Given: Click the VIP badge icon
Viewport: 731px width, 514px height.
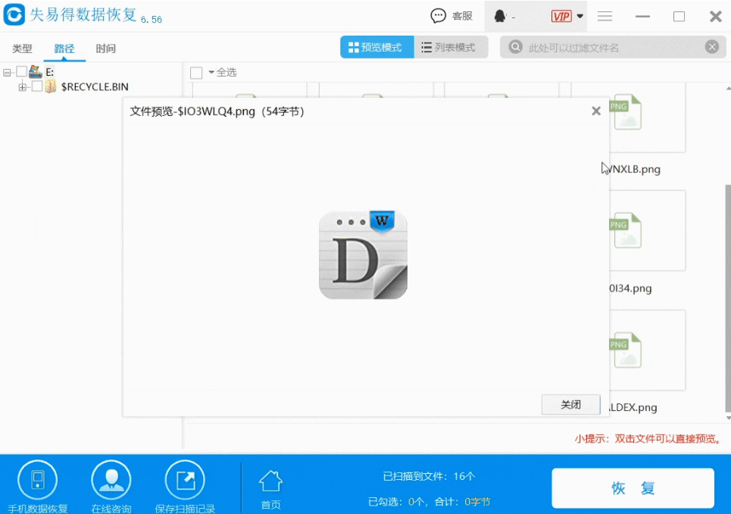Looking at the screenshot, I should point(561,17).
